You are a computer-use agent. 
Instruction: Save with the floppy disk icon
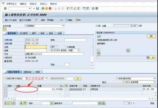tap(38, 8)
